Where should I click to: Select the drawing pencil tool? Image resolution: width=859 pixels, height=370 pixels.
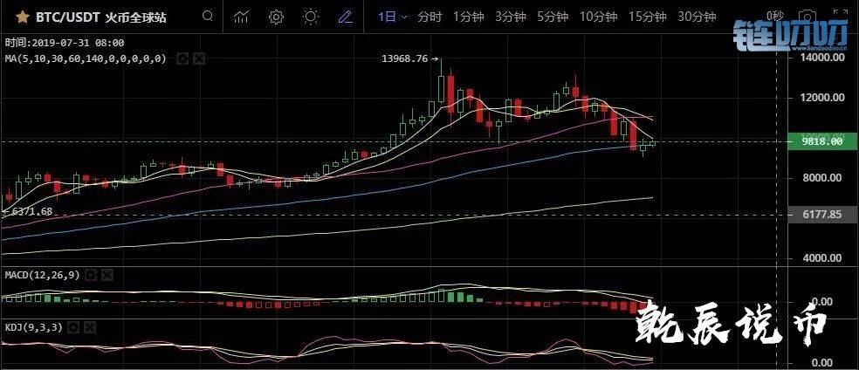345,17
